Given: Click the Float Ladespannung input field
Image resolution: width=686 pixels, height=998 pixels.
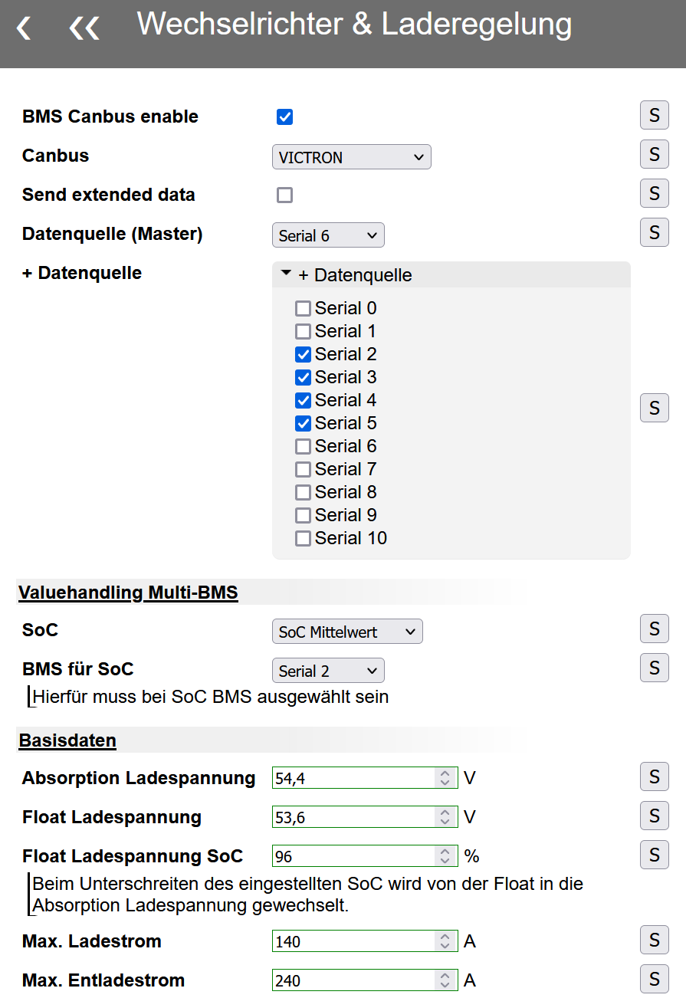Looking at the screenshot, I should point(354,817).
